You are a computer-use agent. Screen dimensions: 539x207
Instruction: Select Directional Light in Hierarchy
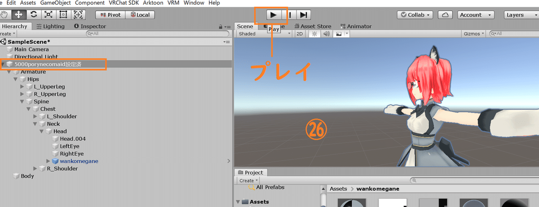36,57
